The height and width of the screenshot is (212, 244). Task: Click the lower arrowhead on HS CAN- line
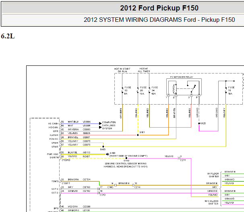tap(100, 127)
